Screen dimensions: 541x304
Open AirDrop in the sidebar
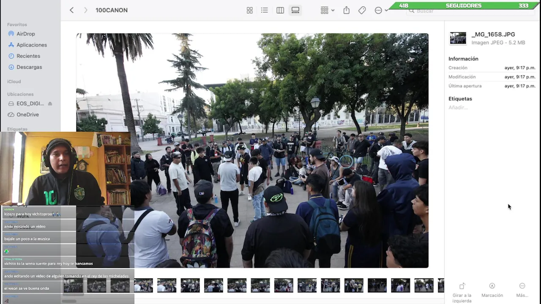26,34
